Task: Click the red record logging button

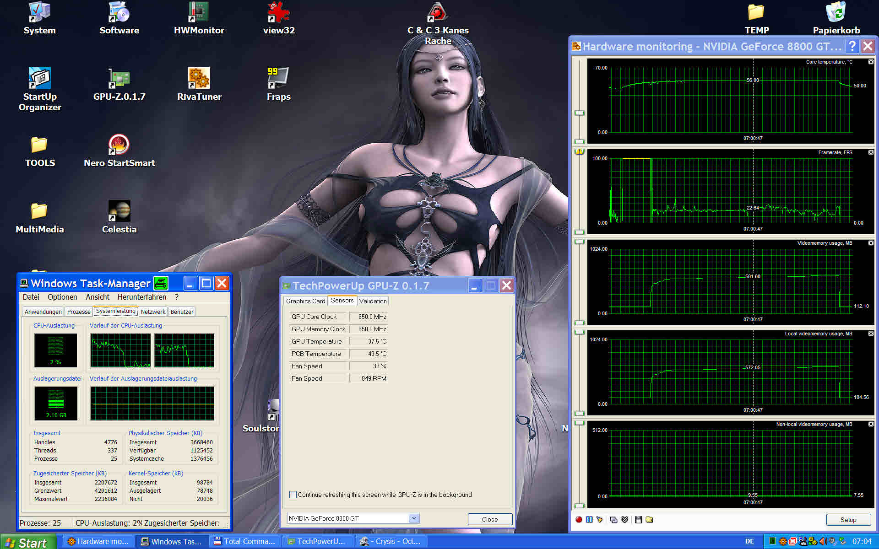Action: 579,520
